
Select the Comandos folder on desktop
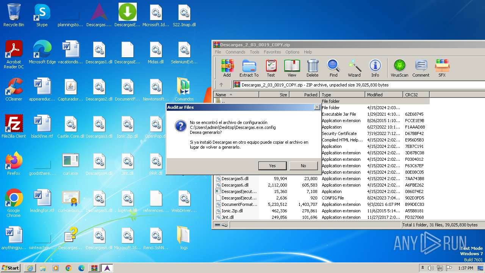(184, 89)
